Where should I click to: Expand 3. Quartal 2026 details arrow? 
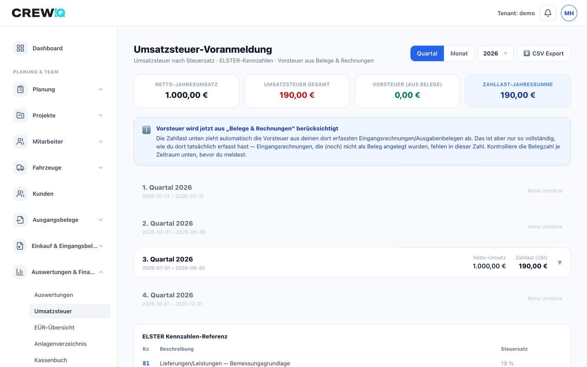[x=560, y=263]
